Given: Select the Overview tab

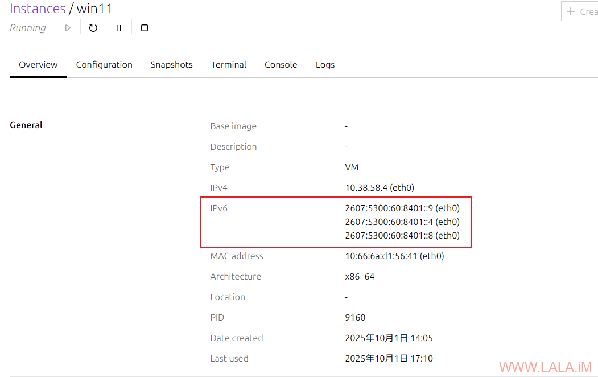Looking at the screenshot, I should click(38, 65).
